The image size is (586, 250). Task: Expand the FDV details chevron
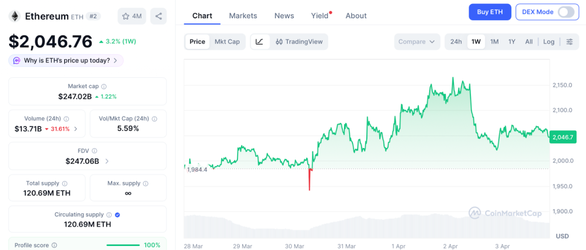pos(107,161)
